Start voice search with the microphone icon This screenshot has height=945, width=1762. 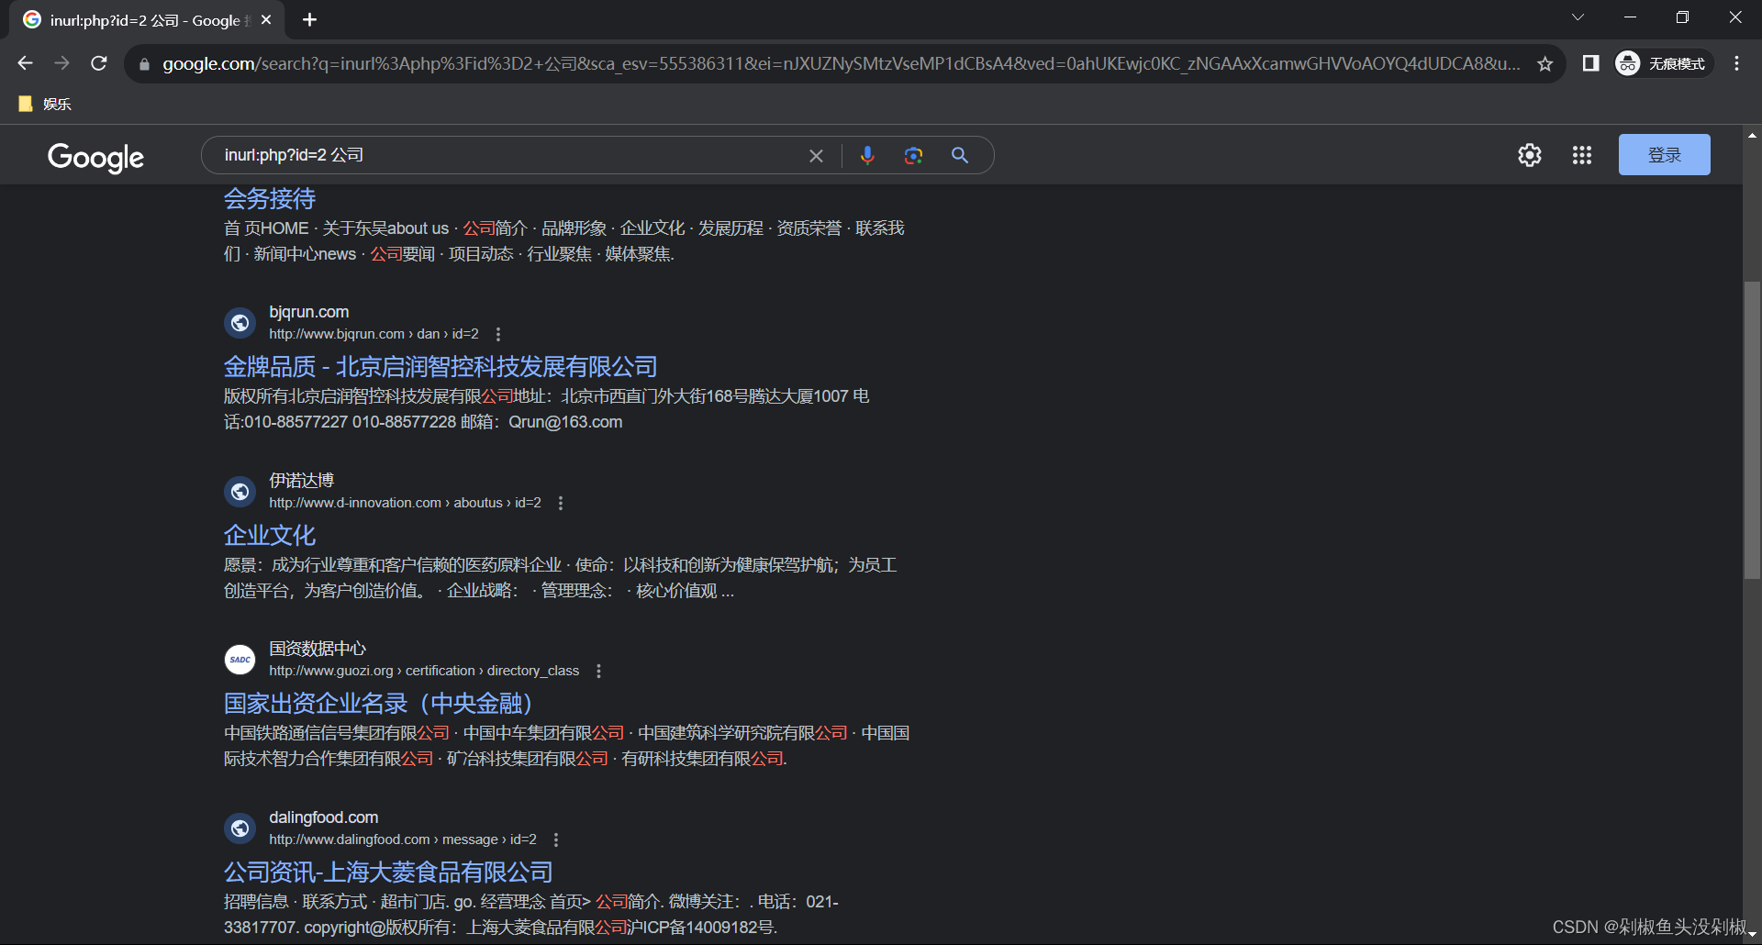tap(867, 155)
